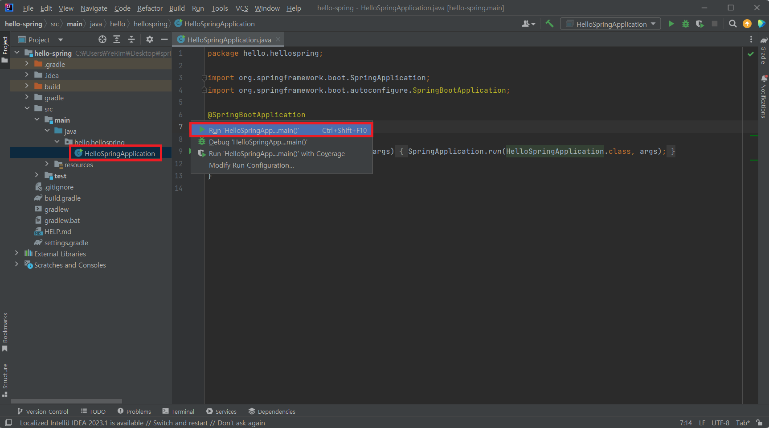Screen dimensions: 769x428
Task: Toggle the Project sidebar tab
Action: coord(5,49)
